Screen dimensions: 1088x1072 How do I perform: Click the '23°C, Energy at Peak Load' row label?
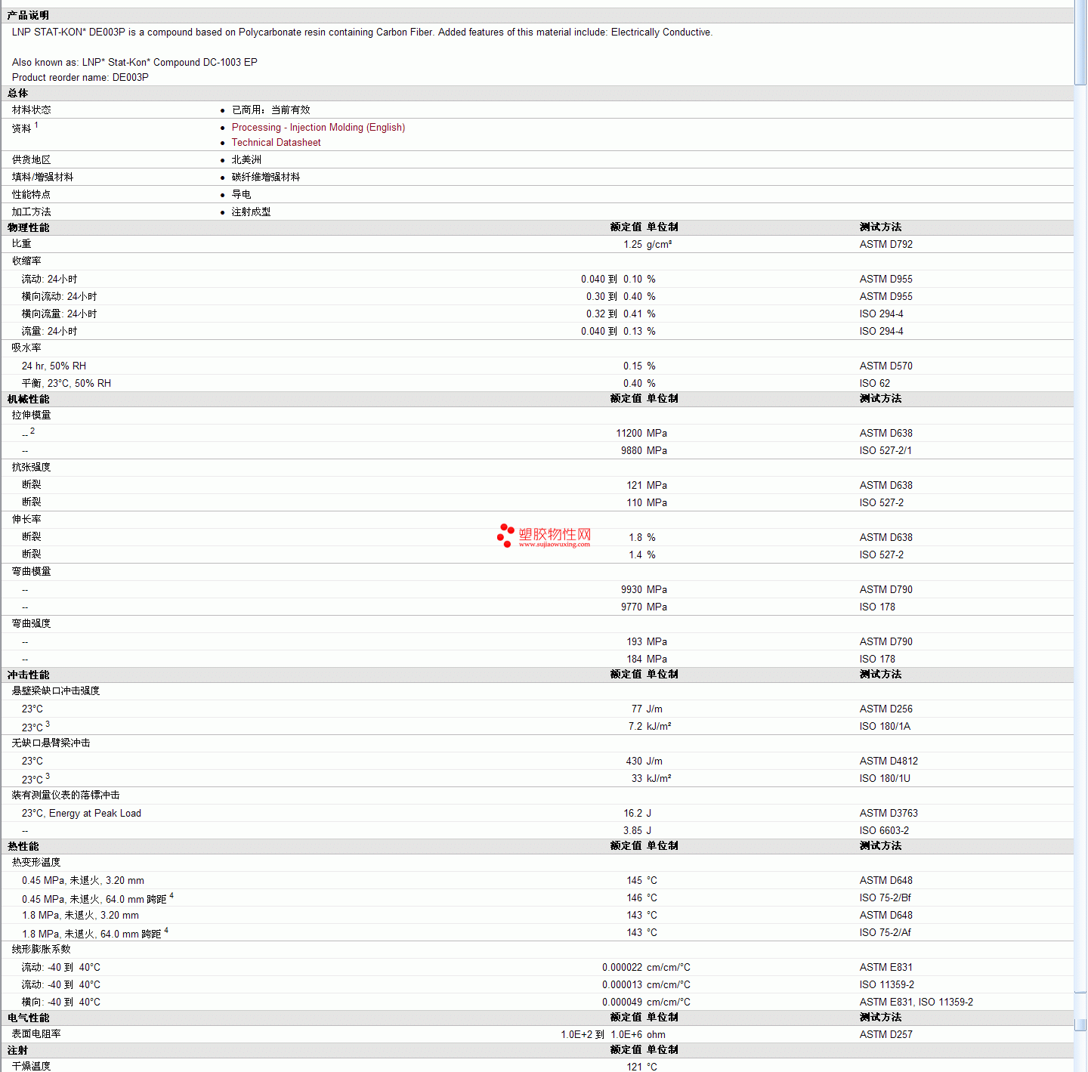(x=82, y=814)
